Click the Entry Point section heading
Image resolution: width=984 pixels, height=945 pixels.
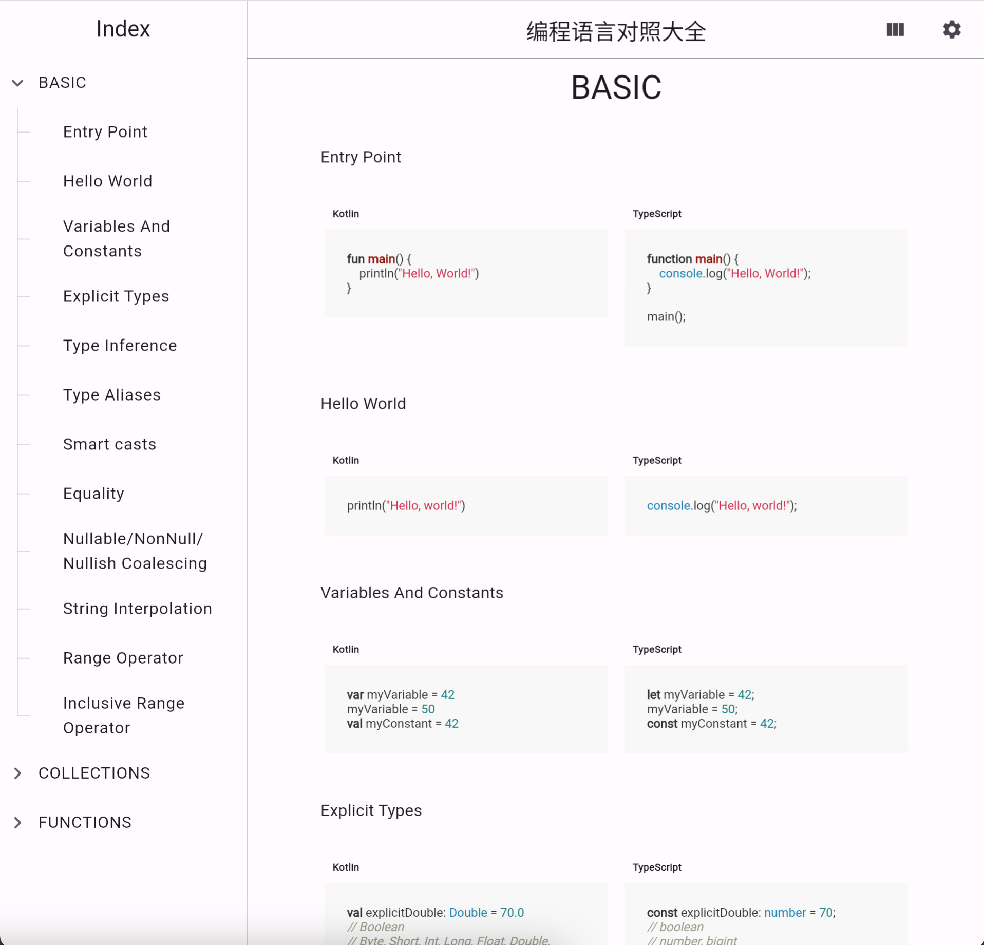coord(361,157)
